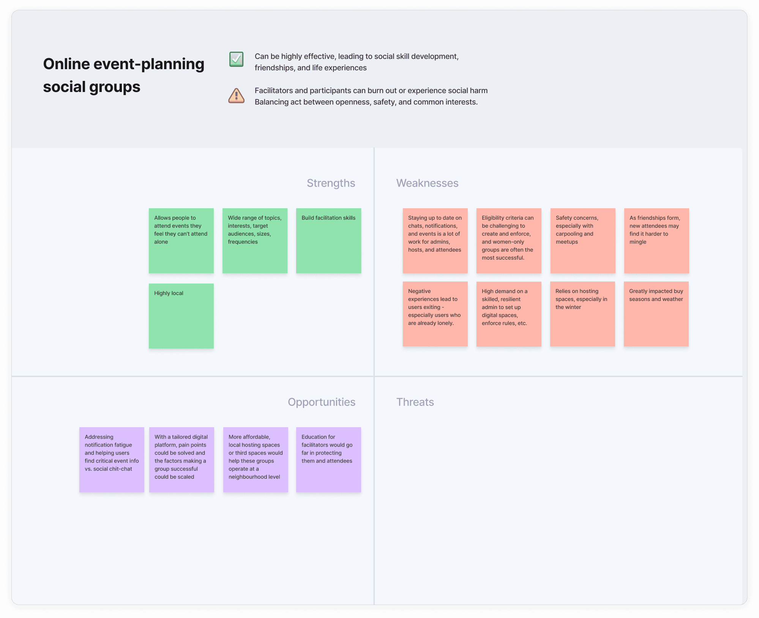
Task: Select the 'High demand on a skilled' note
Action: 509,314
